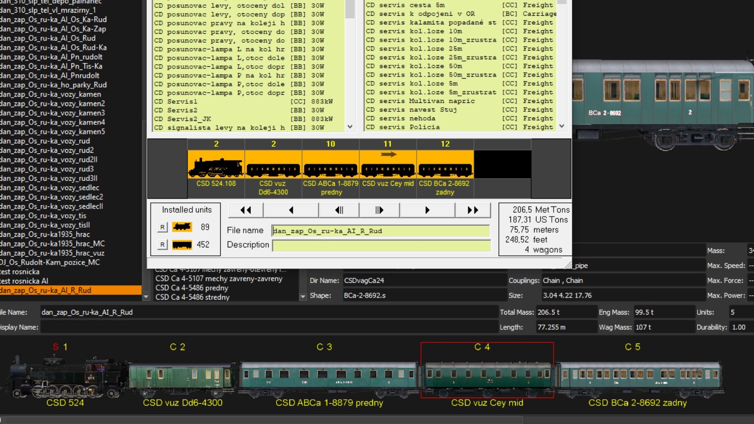Click the installed locomotives icon
The width and height of the screenshot is (754, 424).
click(x=182, y=227)
